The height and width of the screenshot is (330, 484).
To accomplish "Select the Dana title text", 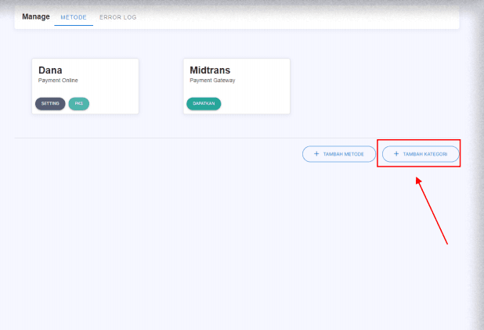I will [50, 70].
